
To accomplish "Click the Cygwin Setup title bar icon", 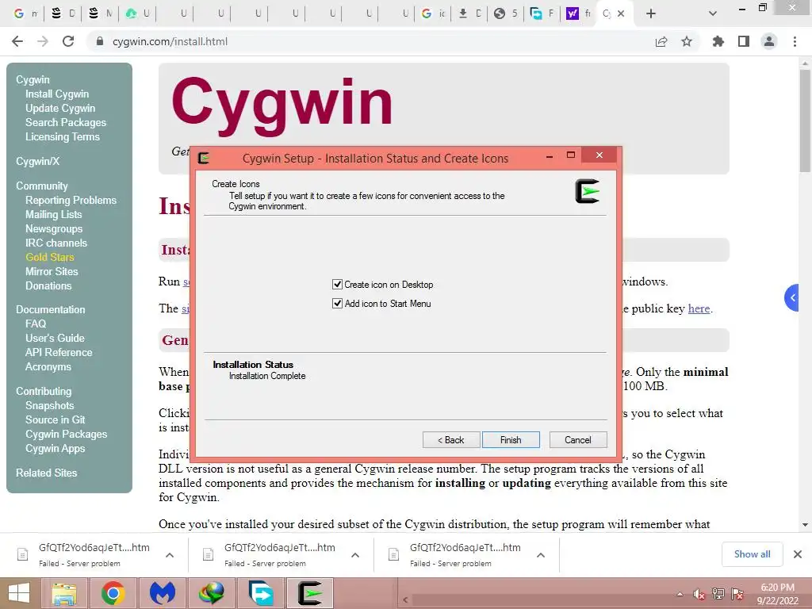I will click(x=204, y=158).
